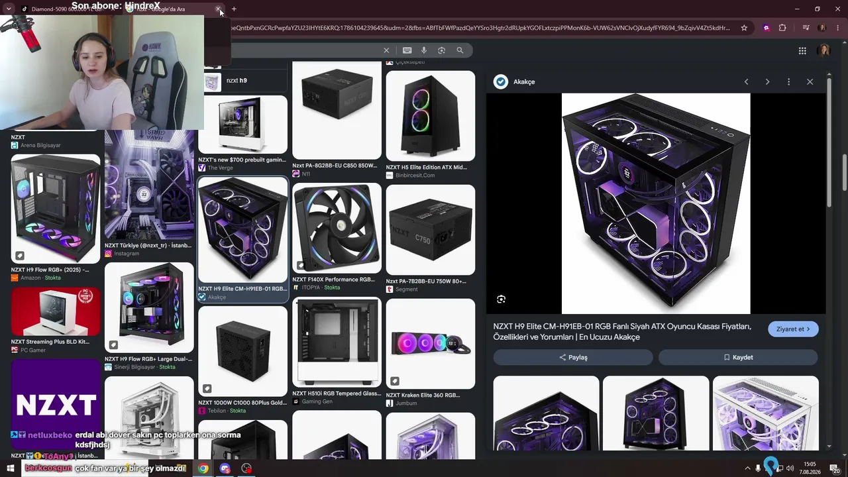The image size is (848, 477).
Task: Open more options in the Akakçe preview panel
Action: tap(788, 81)
